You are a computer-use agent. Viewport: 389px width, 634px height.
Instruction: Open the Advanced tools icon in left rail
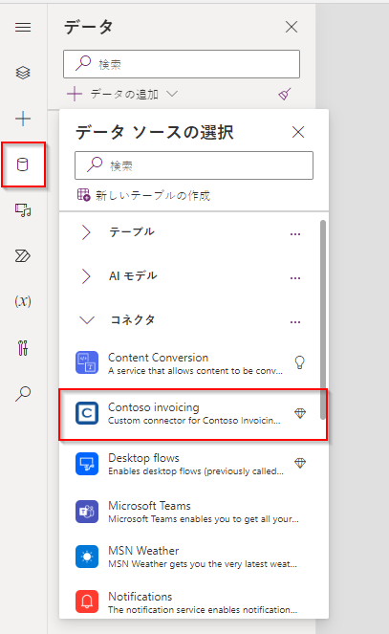pyautogui.click(x=23, y=348)
